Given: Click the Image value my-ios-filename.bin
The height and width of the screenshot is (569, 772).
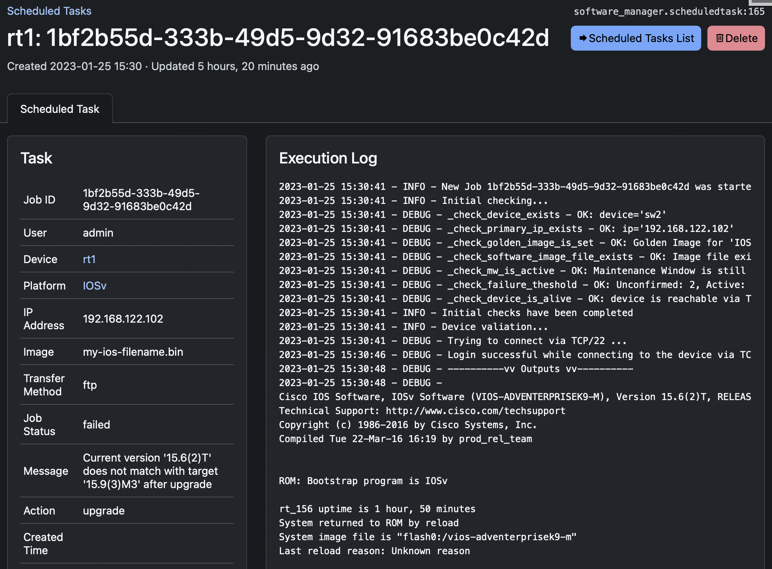Looking at the screenshot, I should tap(133, 352).
